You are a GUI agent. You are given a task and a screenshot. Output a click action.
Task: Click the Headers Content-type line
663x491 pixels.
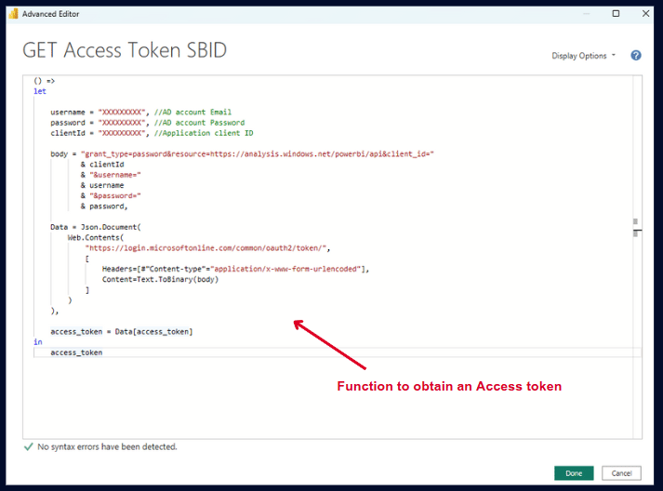[235, 269]
